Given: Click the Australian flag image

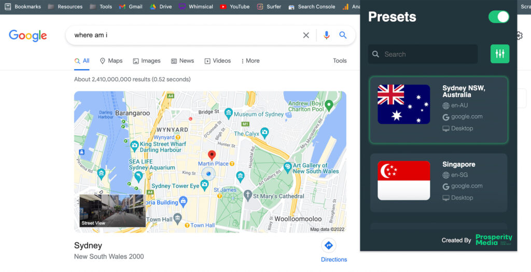Looking at the screenshot, I should coord(403,104).
